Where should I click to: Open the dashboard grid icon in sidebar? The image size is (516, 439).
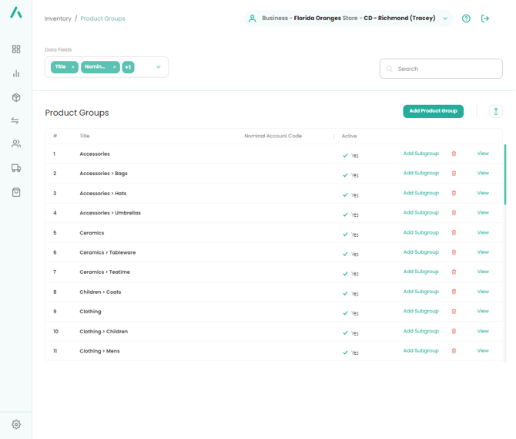tap(16, 49)
